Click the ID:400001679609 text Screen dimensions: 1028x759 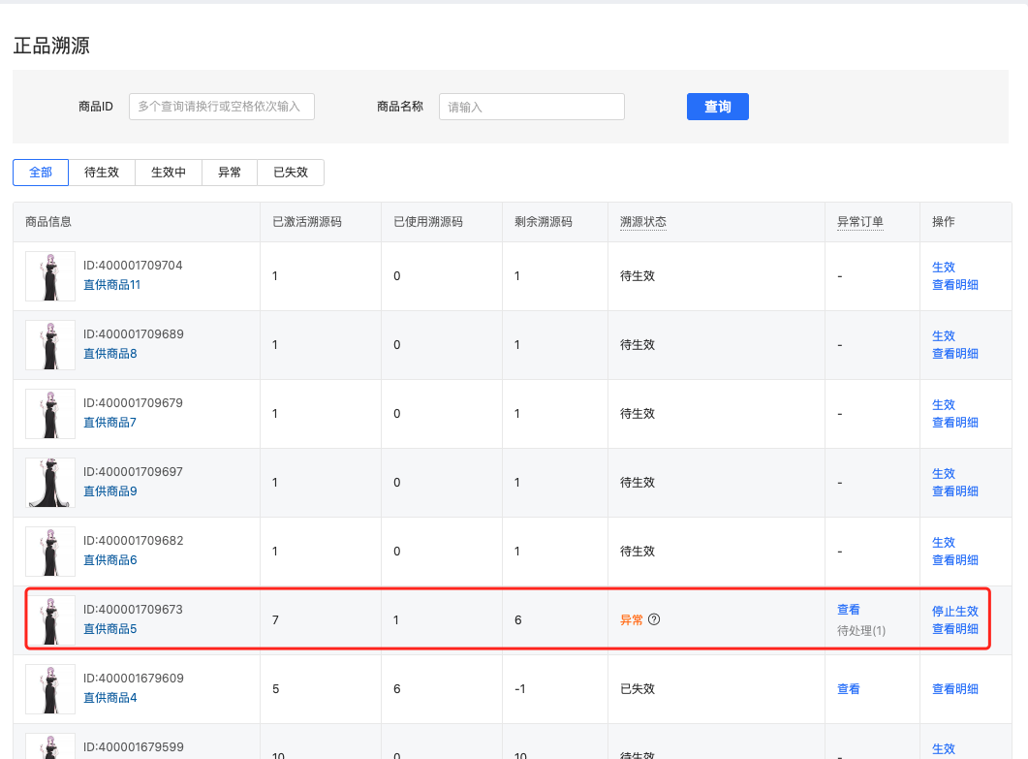coord(134,679)
